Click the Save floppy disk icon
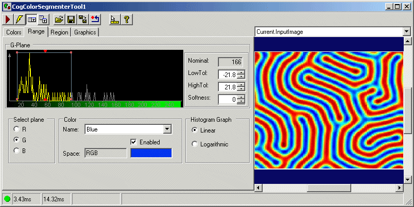This screenshot has width=414, height=207. [71, 20]
